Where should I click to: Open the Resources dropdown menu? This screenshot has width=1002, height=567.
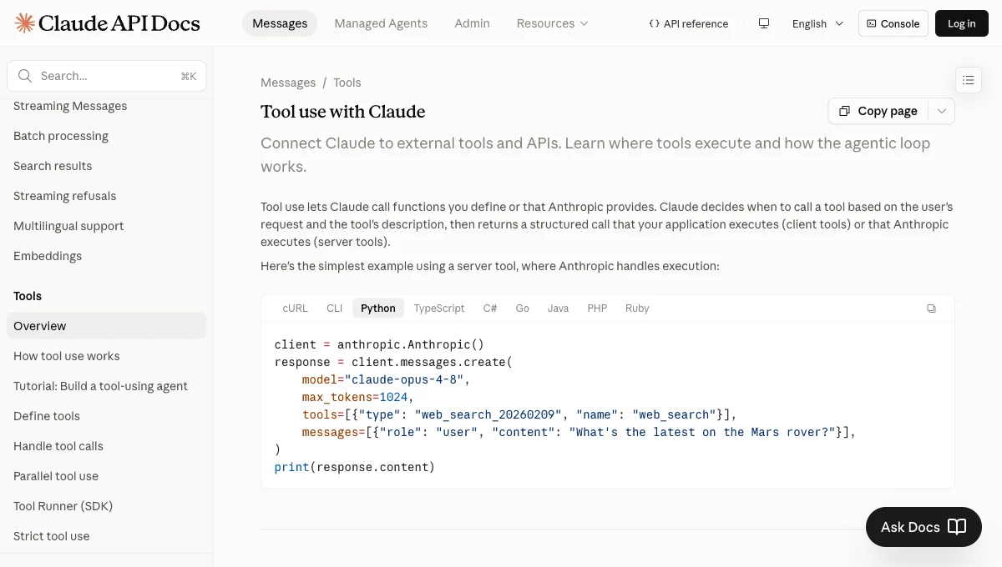(552, 23)
